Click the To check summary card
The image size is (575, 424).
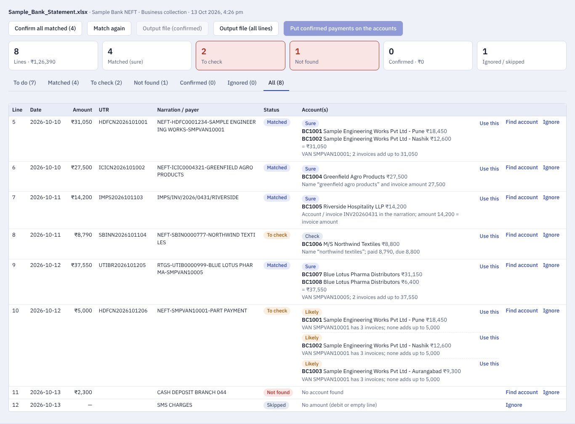240,56
